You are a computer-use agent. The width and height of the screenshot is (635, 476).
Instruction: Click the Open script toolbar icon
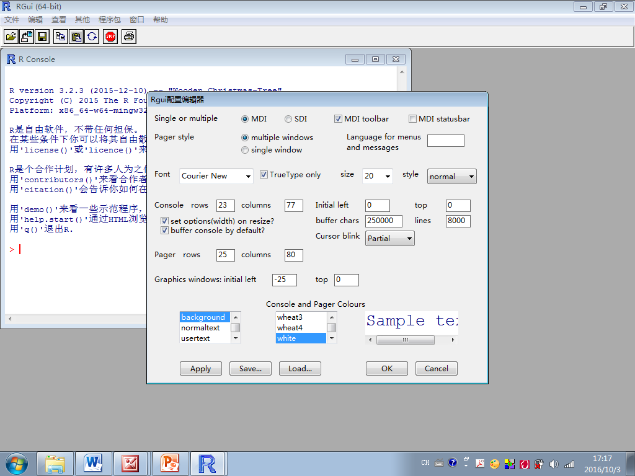point(11,37)
